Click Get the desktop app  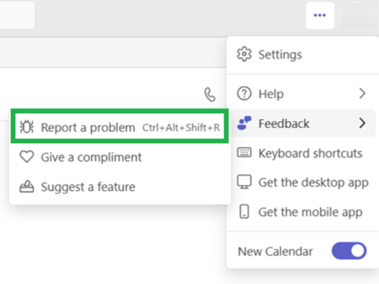click(x=303, y=182)
